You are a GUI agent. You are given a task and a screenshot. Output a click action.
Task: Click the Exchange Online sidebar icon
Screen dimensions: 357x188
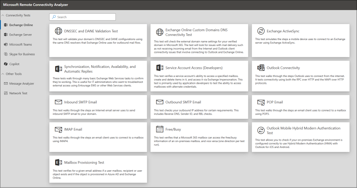pos(6,25)
